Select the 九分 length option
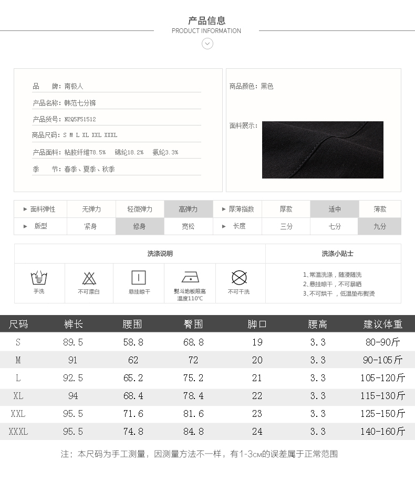Image resolution: width=415 pixels, height=482 pixels. point(379,226)
